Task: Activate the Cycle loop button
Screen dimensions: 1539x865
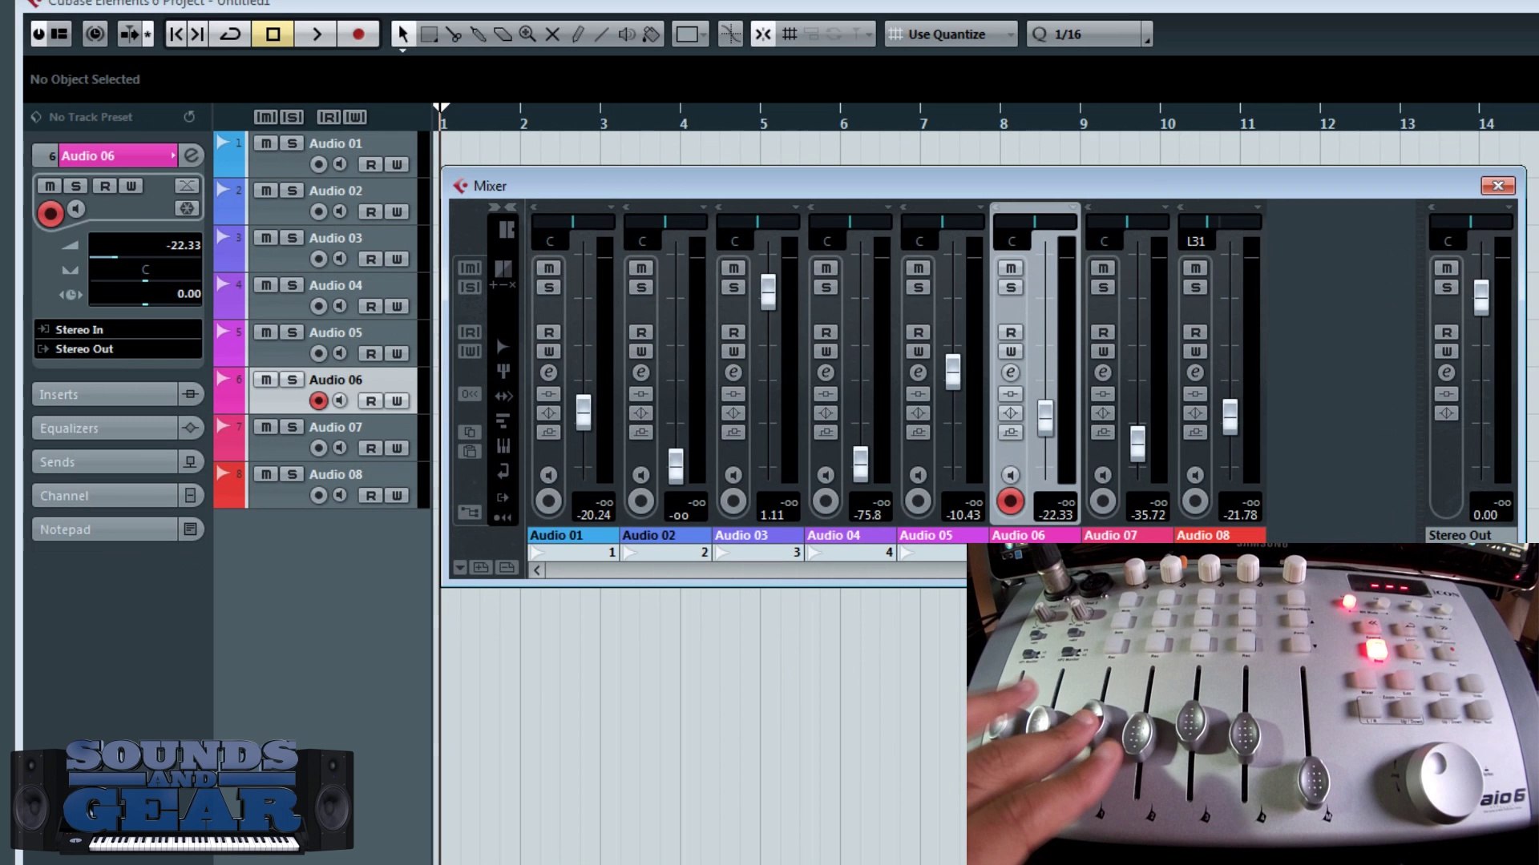Action: point(231,34)
